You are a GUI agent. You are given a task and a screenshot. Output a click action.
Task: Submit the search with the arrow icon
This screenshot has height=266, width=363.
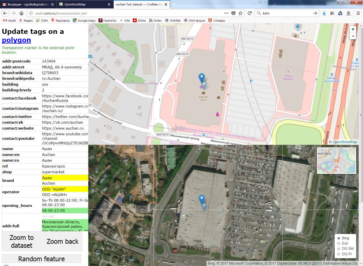tap(315, 13)
